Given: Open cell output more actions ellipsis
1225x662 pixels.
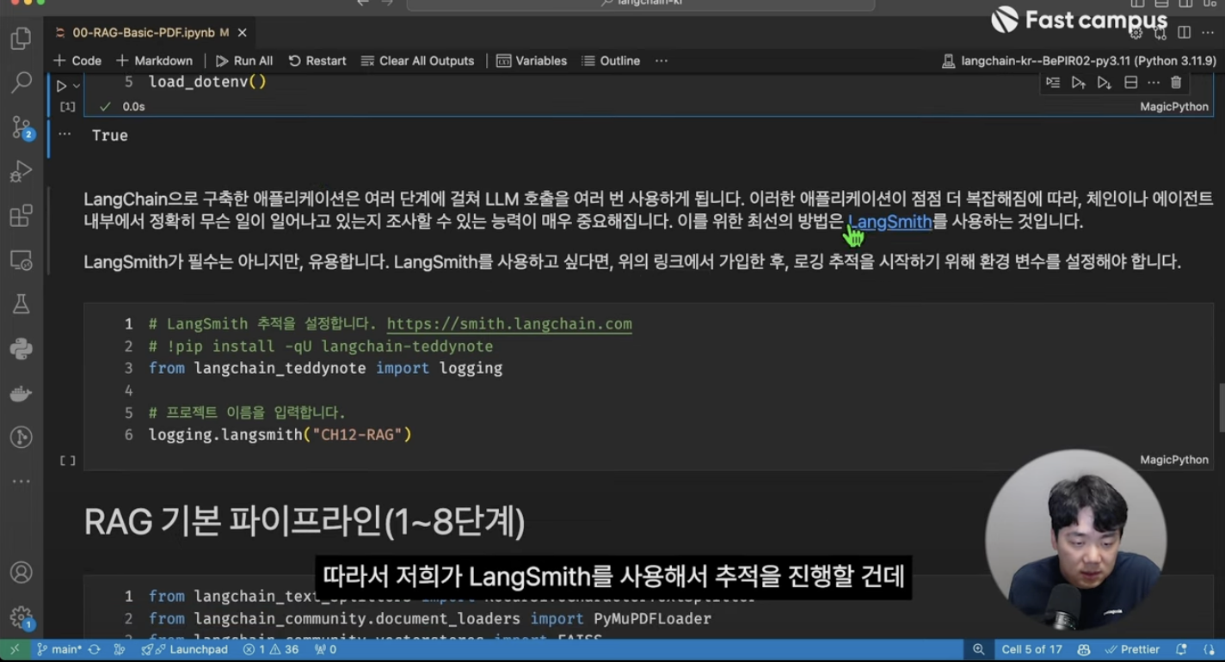Looking at the screenshot, I should [x=65, y=134].
